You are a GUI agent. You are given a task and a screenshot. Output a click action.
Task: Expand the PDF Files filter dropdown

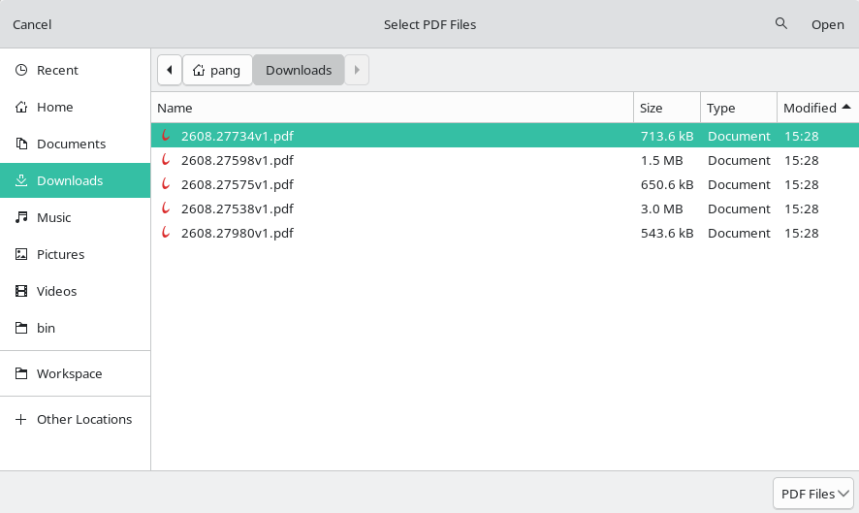(813, 494)
